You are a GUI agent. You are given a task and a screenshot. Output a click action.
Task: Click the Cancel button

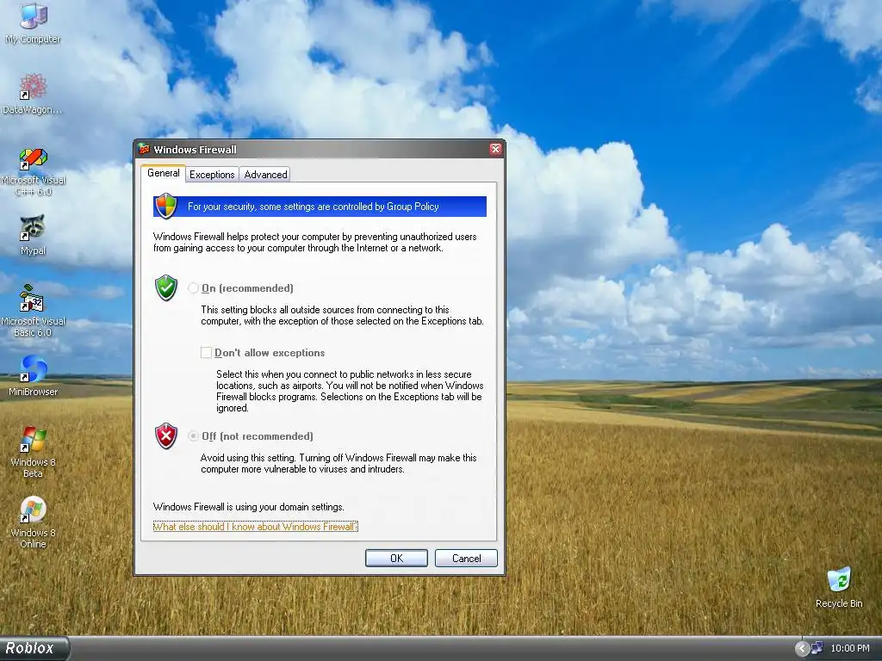coord(466,558)
